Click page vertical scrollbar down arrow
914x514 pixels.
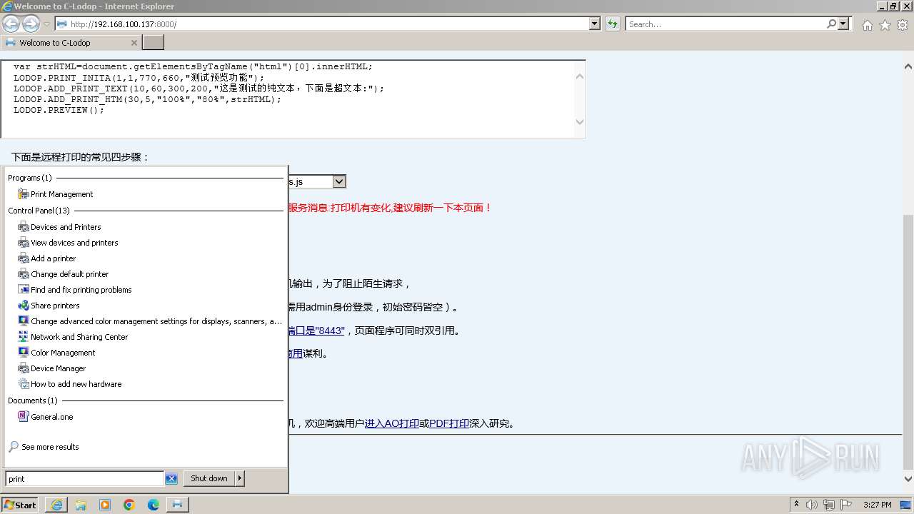click(908, 479)
